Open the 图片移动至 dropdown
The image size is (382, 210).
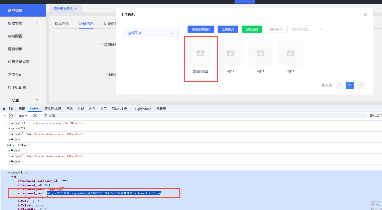[307, 29]
